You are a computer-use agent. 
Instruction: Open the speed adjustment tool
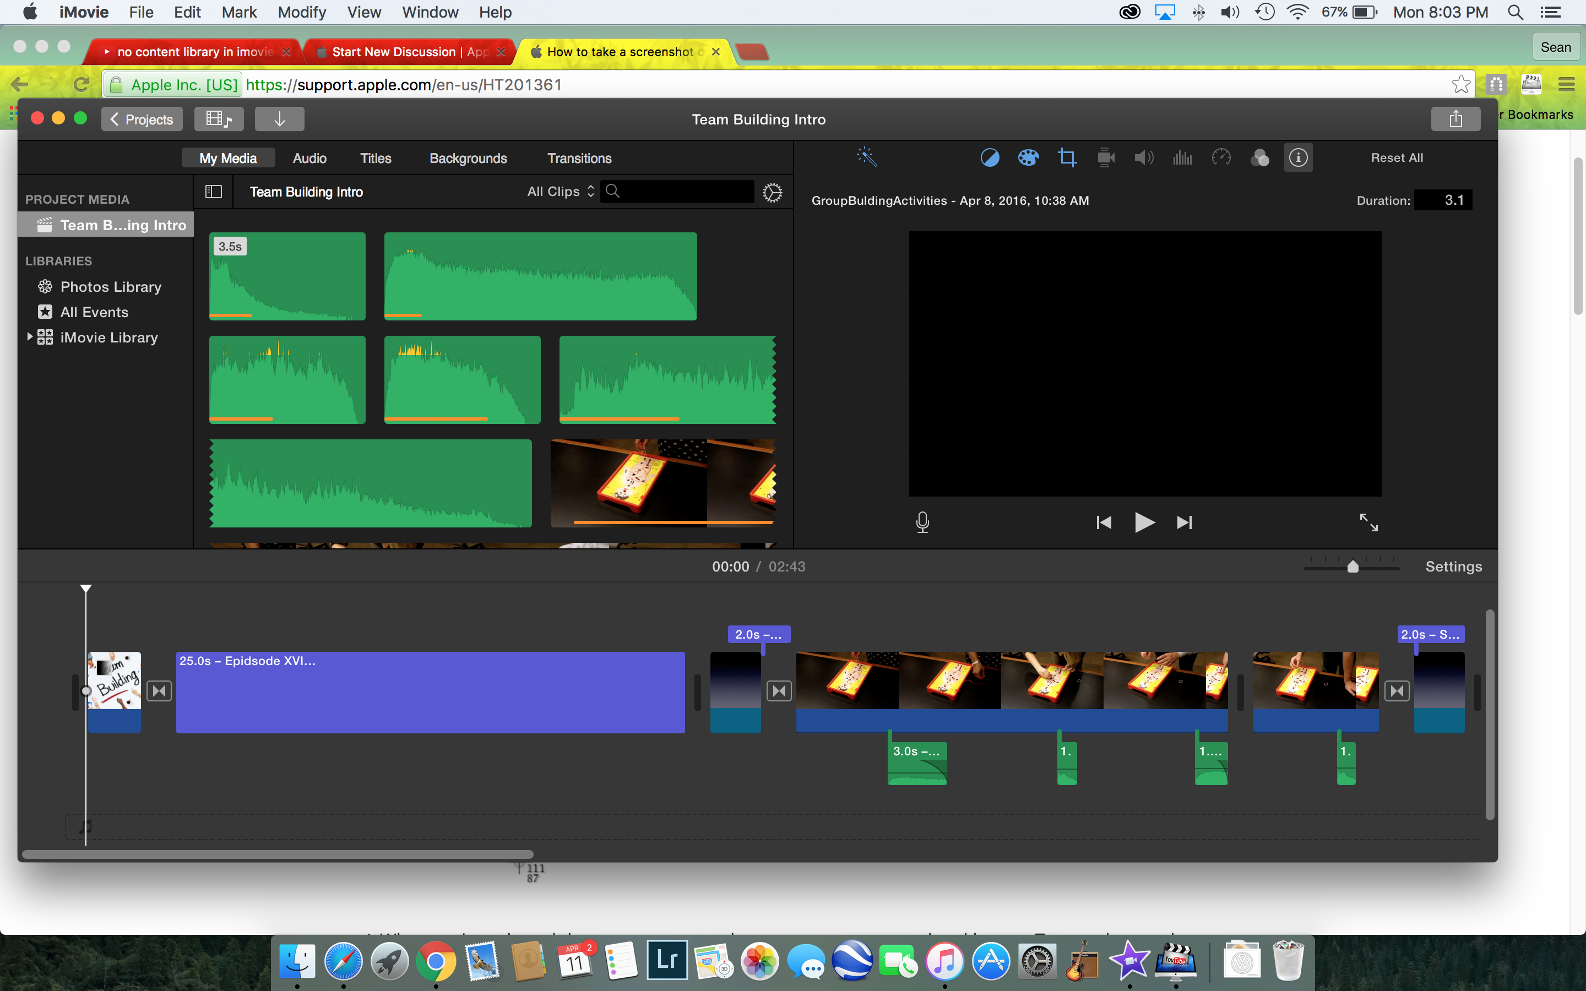pos(1221,158)
